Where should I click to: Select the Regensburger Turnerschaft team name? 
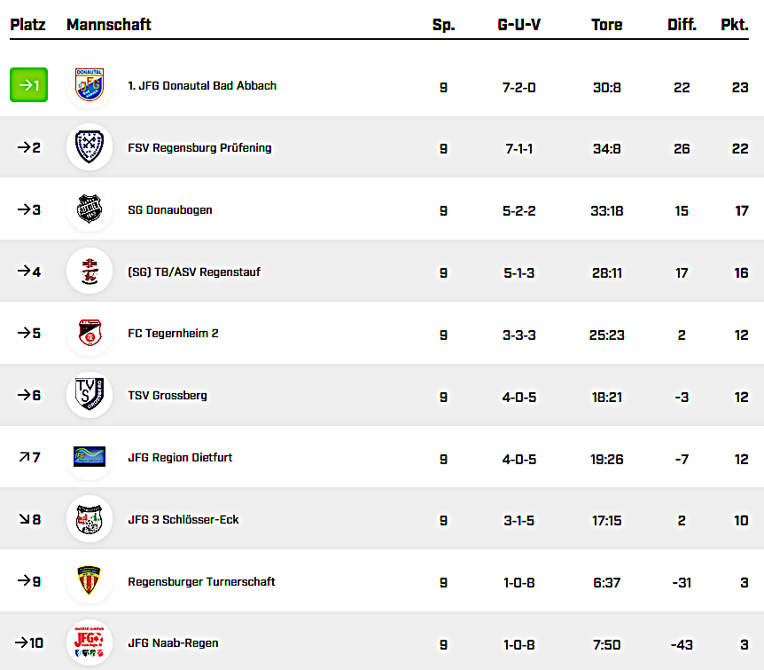click(x=201, y=582)
